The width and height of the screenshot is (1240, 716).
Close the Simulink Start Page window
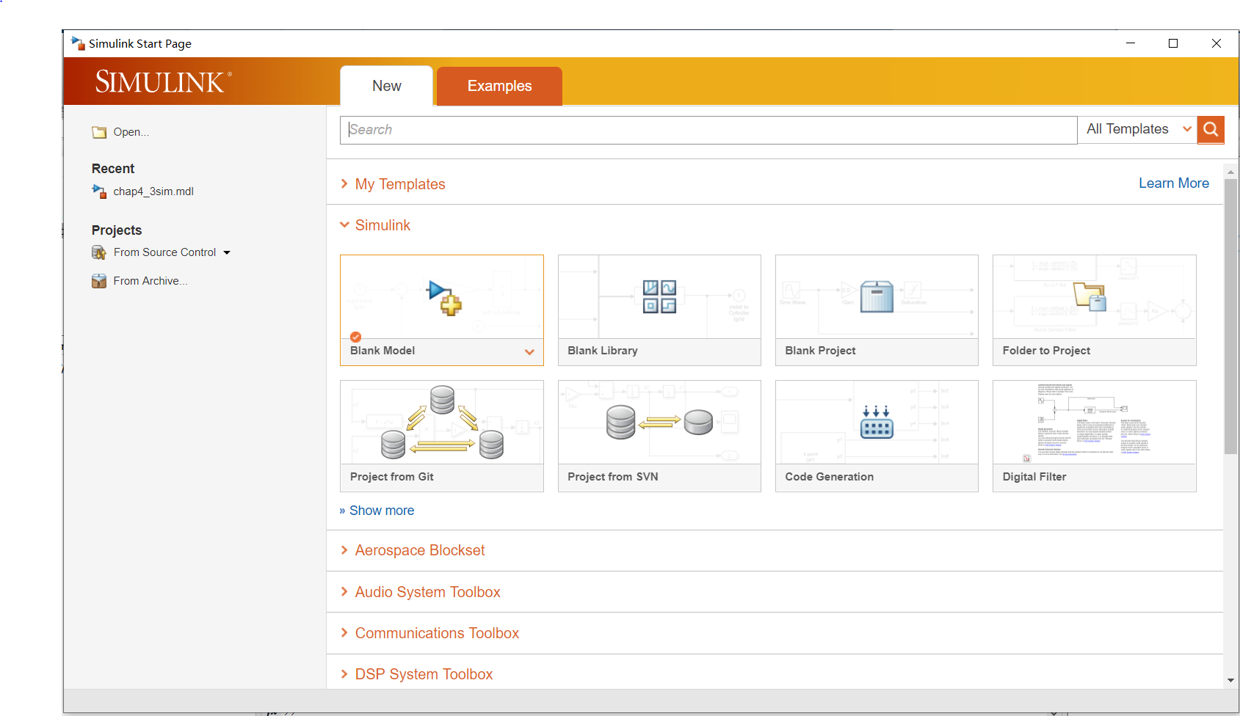pos(1216,43)
